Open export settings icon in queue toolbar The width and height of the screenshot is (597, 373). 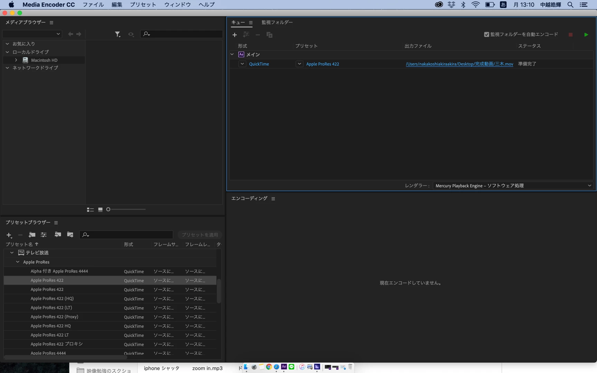[246, 35]
